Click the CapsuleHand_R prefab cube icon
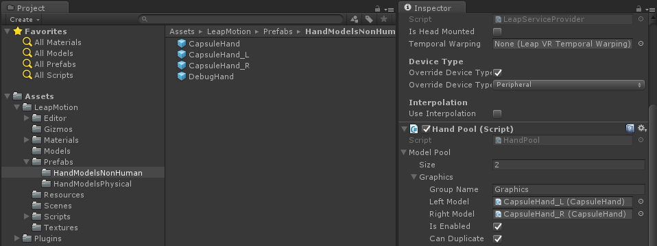Viewport: 657px width, 246px height. pos(182,66)
